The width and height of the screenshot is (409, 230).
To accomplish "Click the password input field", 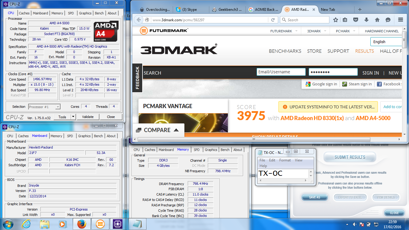I will (333, 72).
